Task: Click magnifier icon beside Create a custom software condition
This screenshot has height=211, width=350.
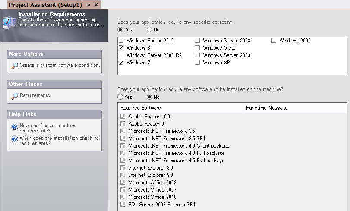Action: (x=15, y=66)
